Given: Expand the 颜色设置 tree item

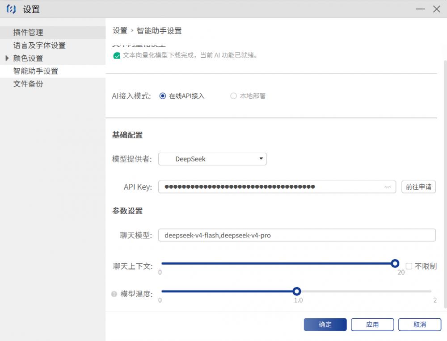Looking at the screenshot, I should click(6, 58).
